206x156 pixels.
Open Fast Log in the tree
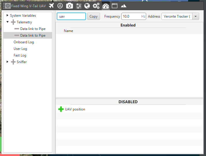tap(20, 55)
